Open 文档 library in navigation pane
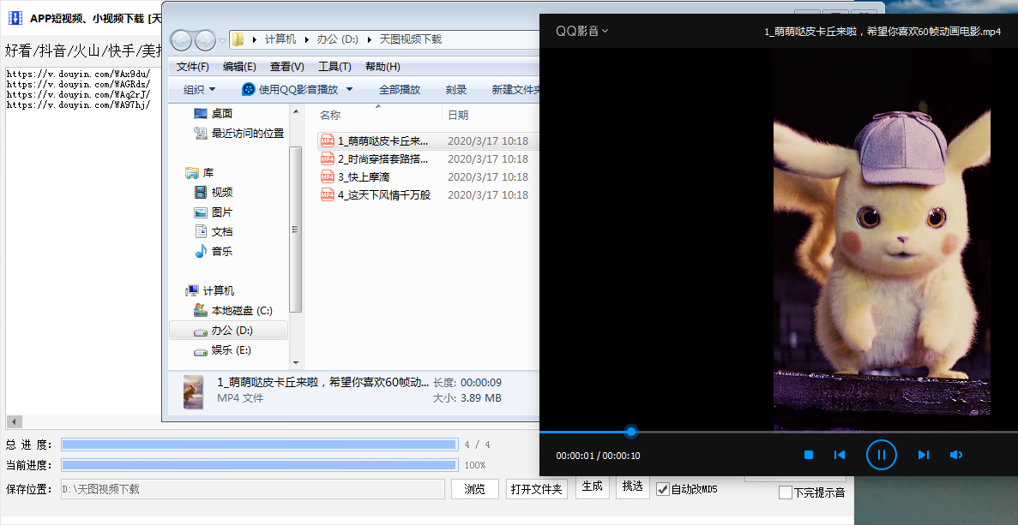 pyautogui.click(x=214, y=231)
